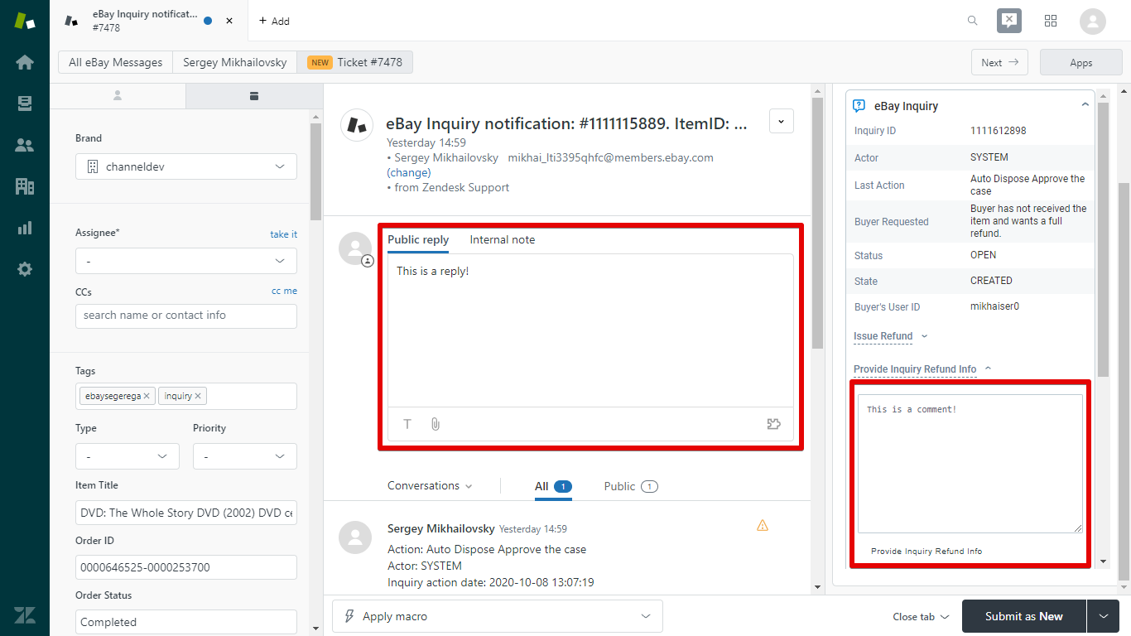Click in the CCs search field
This screenshot has width=1131, height=636.
click(186, 316)
